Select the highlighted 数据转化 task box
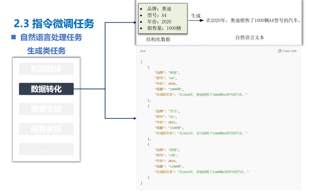This screenshot has height=193, width=309. click(x=46, y=89)
